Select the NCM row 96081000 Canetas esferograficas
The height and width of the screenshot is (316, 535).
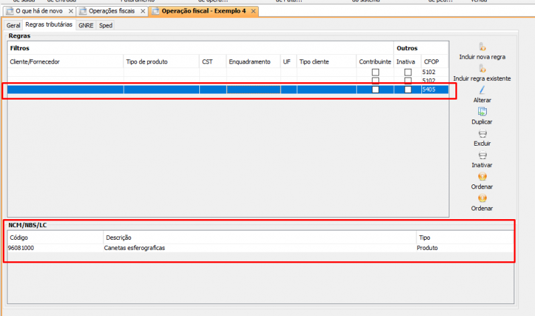tap(134, 248)
